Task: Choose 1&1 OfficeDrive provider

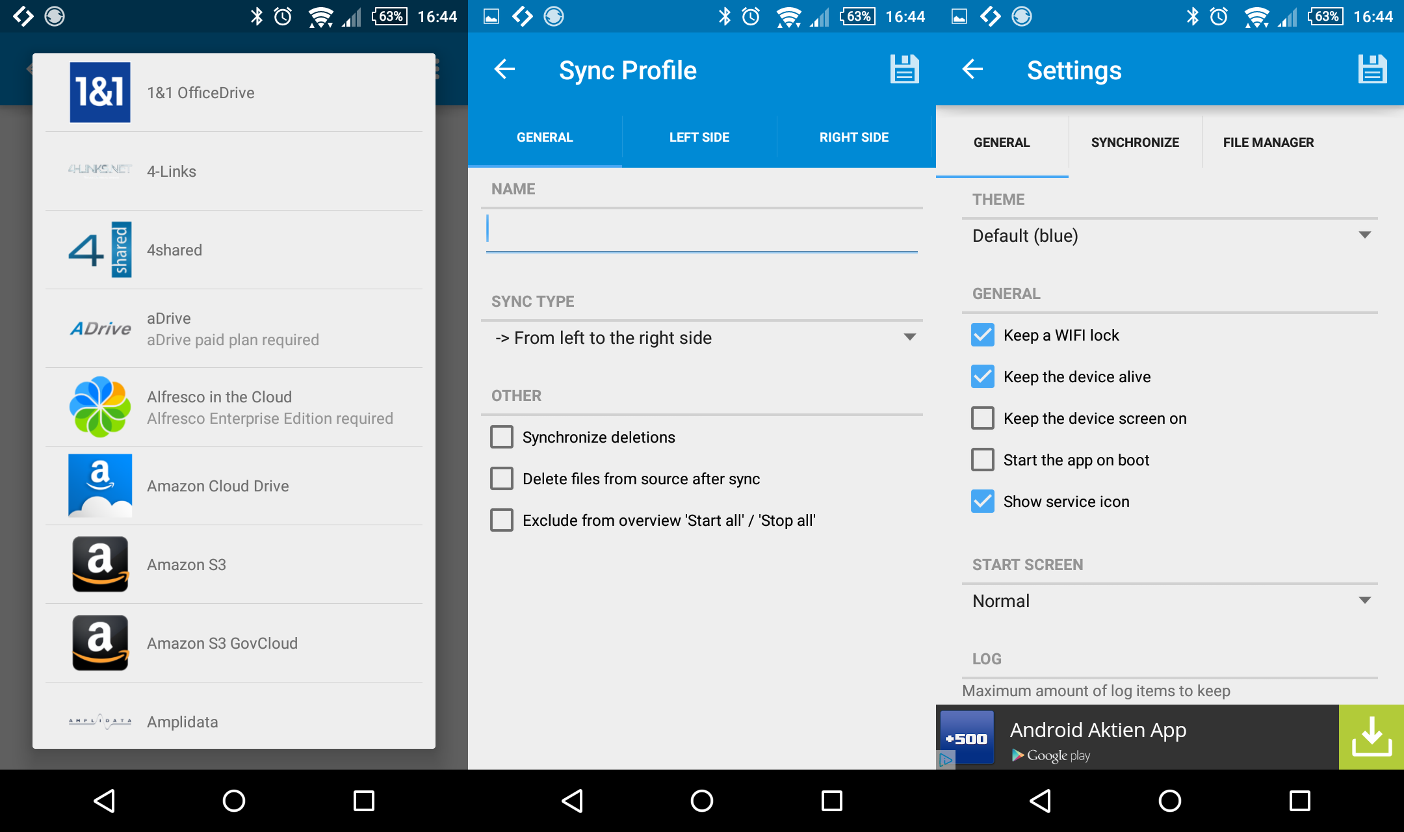Action: 234,92
